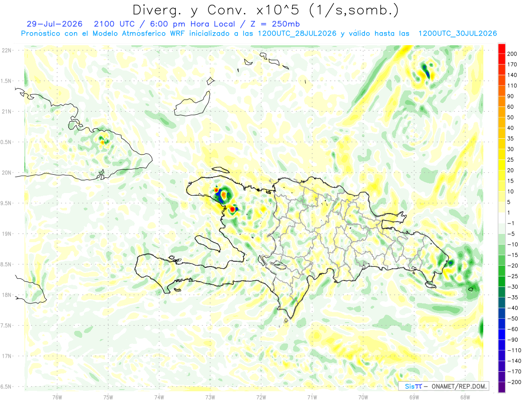Screen dimensions: 522x403
Task: Click the "21N" latitude label
Action: (x=7, y=111)
